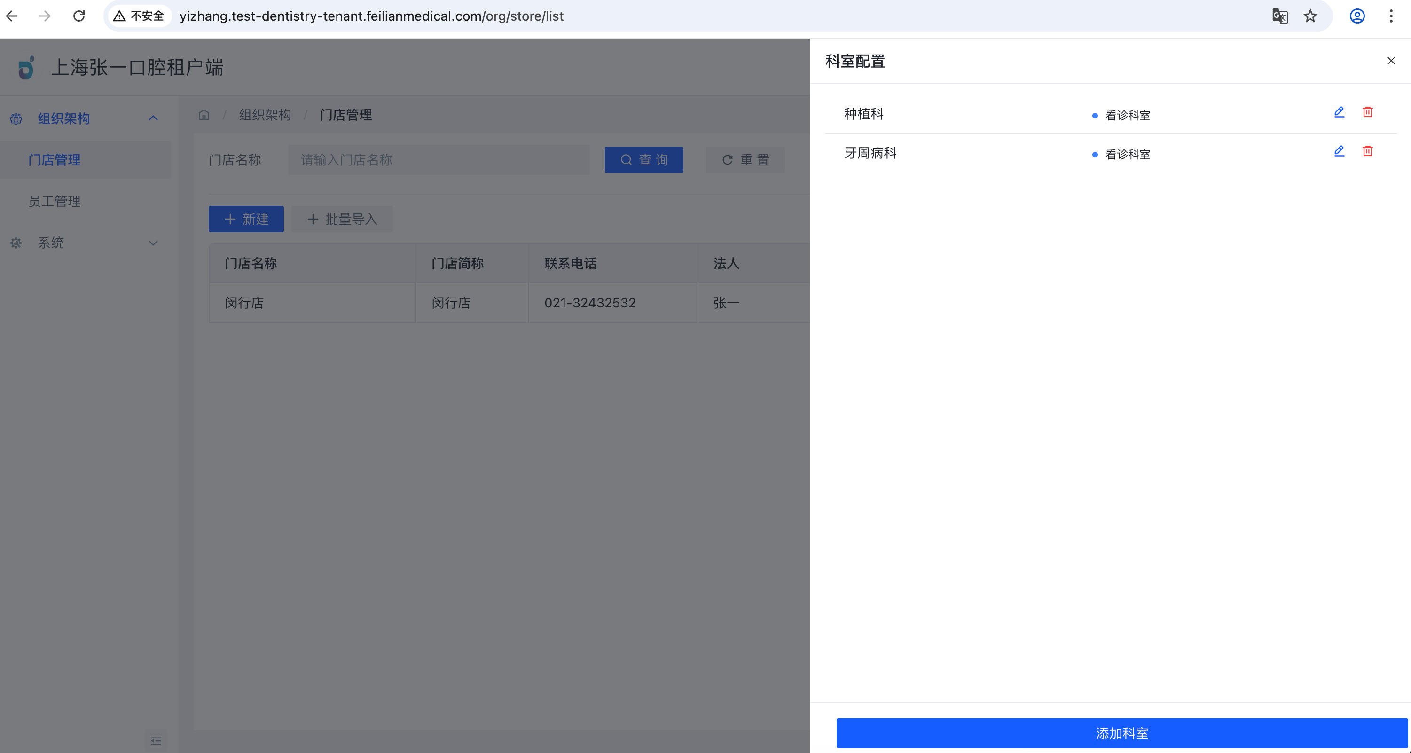Click the 组织架构 sidebar icon
Image resolution: width=1411 pixels, height=753 pixels.
(x=16, y=119)
